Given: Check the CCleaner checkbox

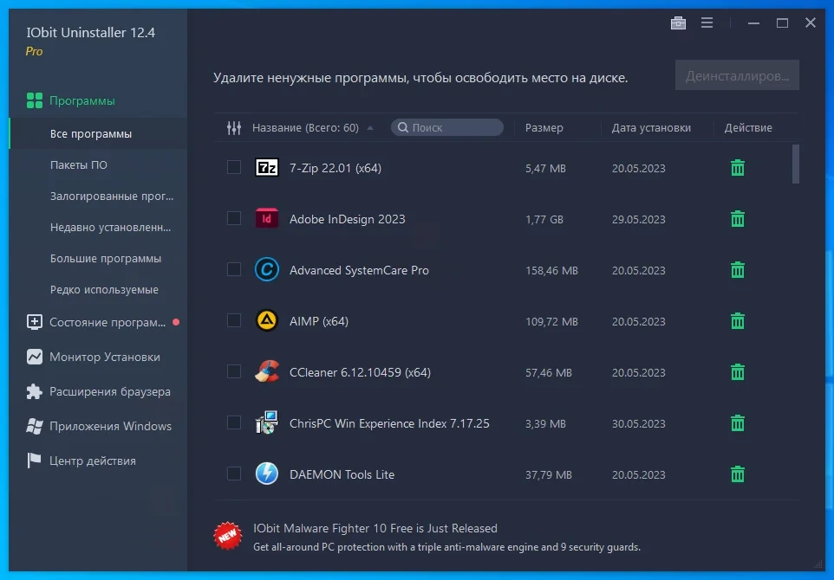Looking at the screenshot, I should [x=234, y=371].
